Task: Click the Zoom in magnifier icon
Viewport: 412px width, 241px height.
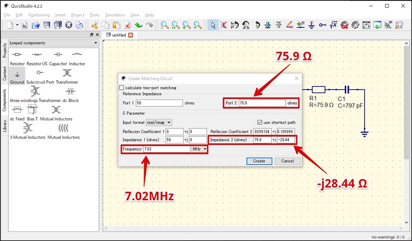Action: click(187, 25)
